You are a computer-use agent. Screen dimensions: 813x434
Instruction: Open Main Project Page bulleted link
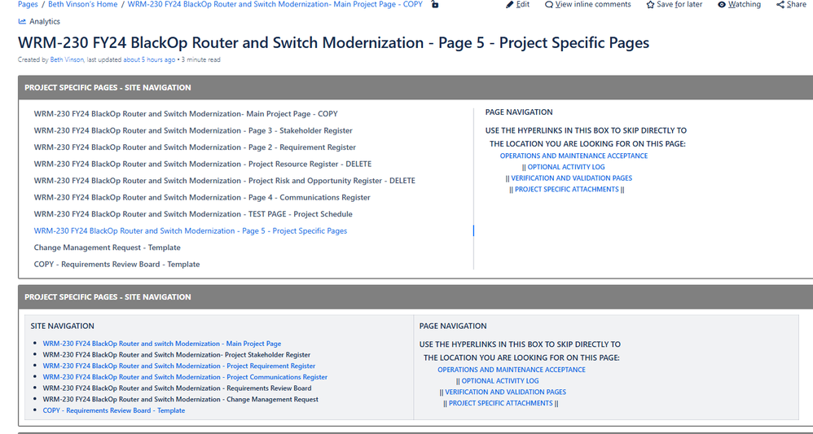(162, 344)
